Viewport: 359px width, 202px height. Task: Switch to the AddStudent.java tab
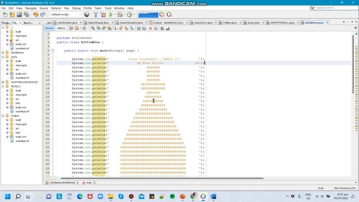click(x=67, y=22)
